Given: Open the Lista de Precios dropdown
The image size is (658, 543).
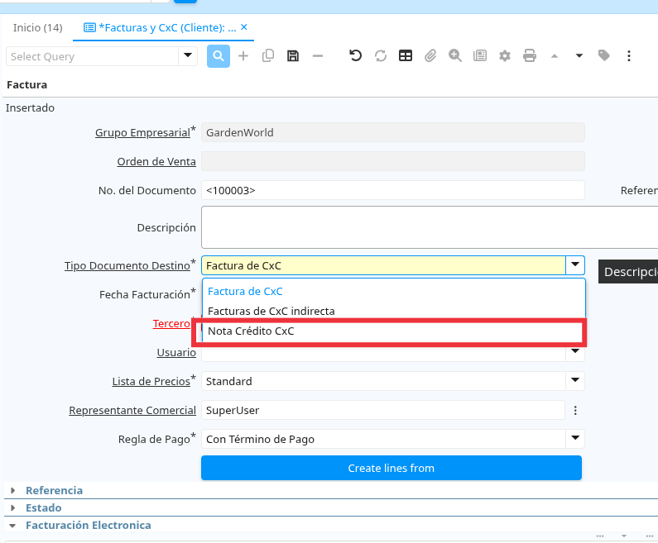Looking at the screenshot, I should (575, 381).
